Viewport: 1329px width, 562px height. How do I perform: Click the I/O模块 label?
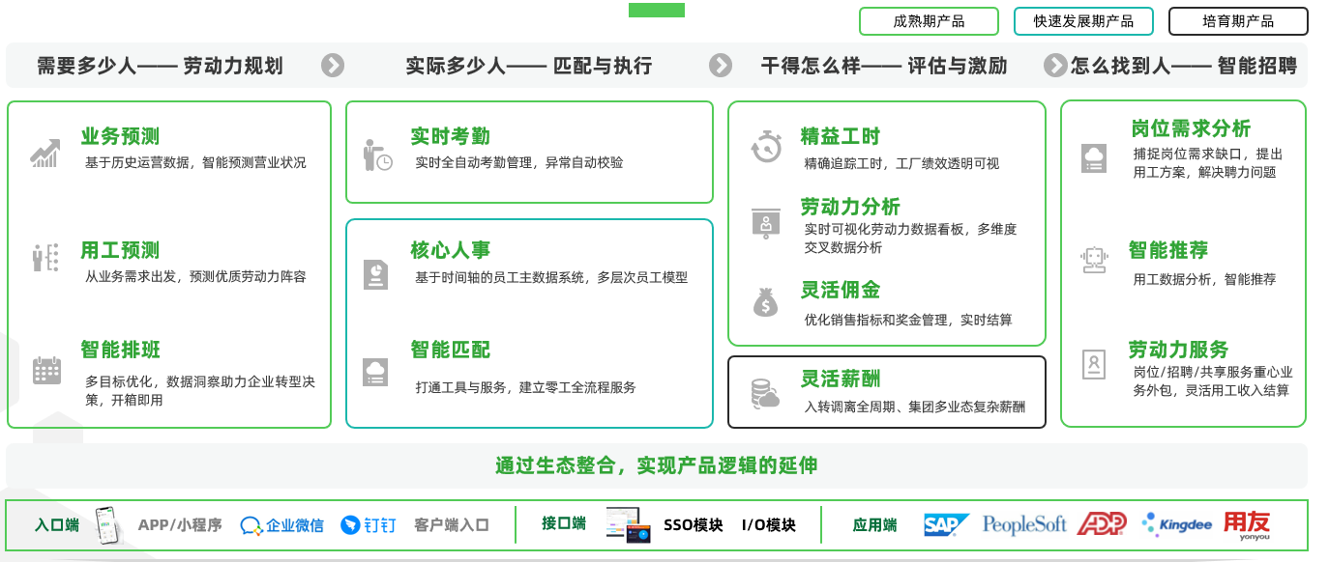tap(769, 525)
